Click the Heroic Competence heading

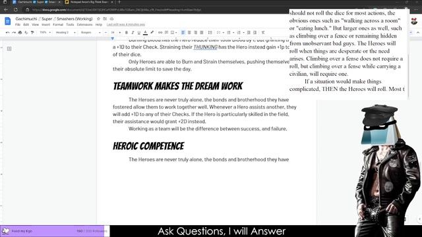pyautogui.click(x=148, y=146)
